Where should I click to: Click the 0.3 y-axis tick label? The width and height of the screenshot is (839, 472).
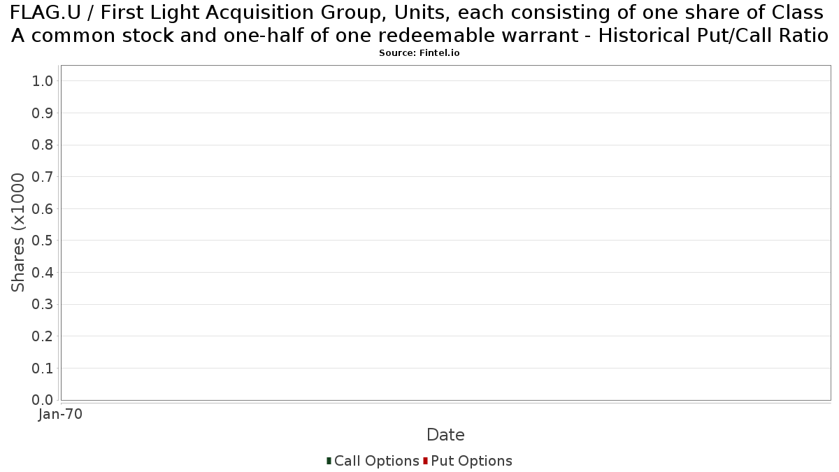(x=43, y=304)
